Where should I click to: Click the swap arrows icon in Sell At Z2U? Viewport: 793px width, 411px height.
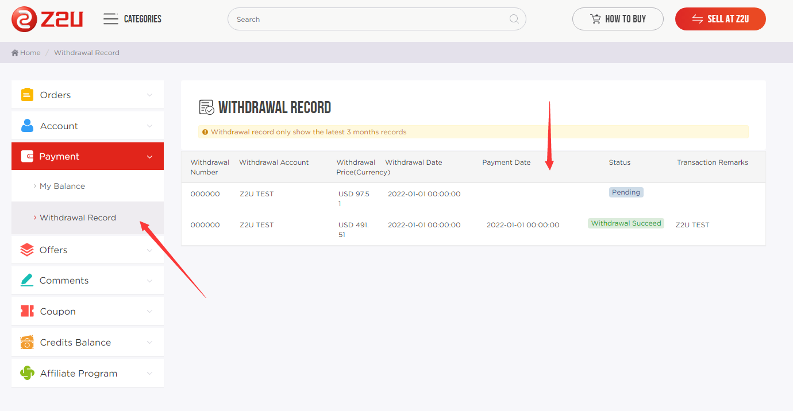[698, 19]
